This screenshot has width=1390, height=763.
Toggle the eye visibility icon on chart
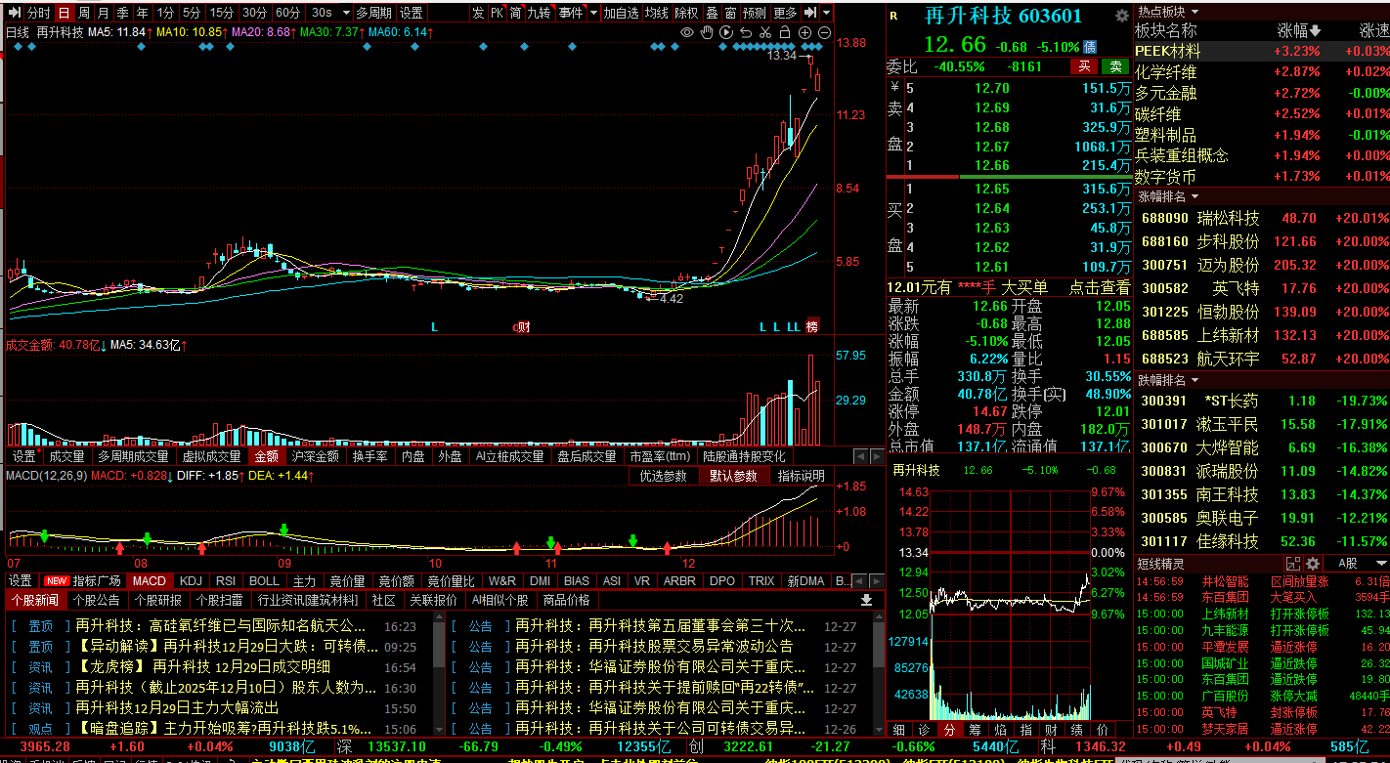pyautogui.click(x=687, y=32)
